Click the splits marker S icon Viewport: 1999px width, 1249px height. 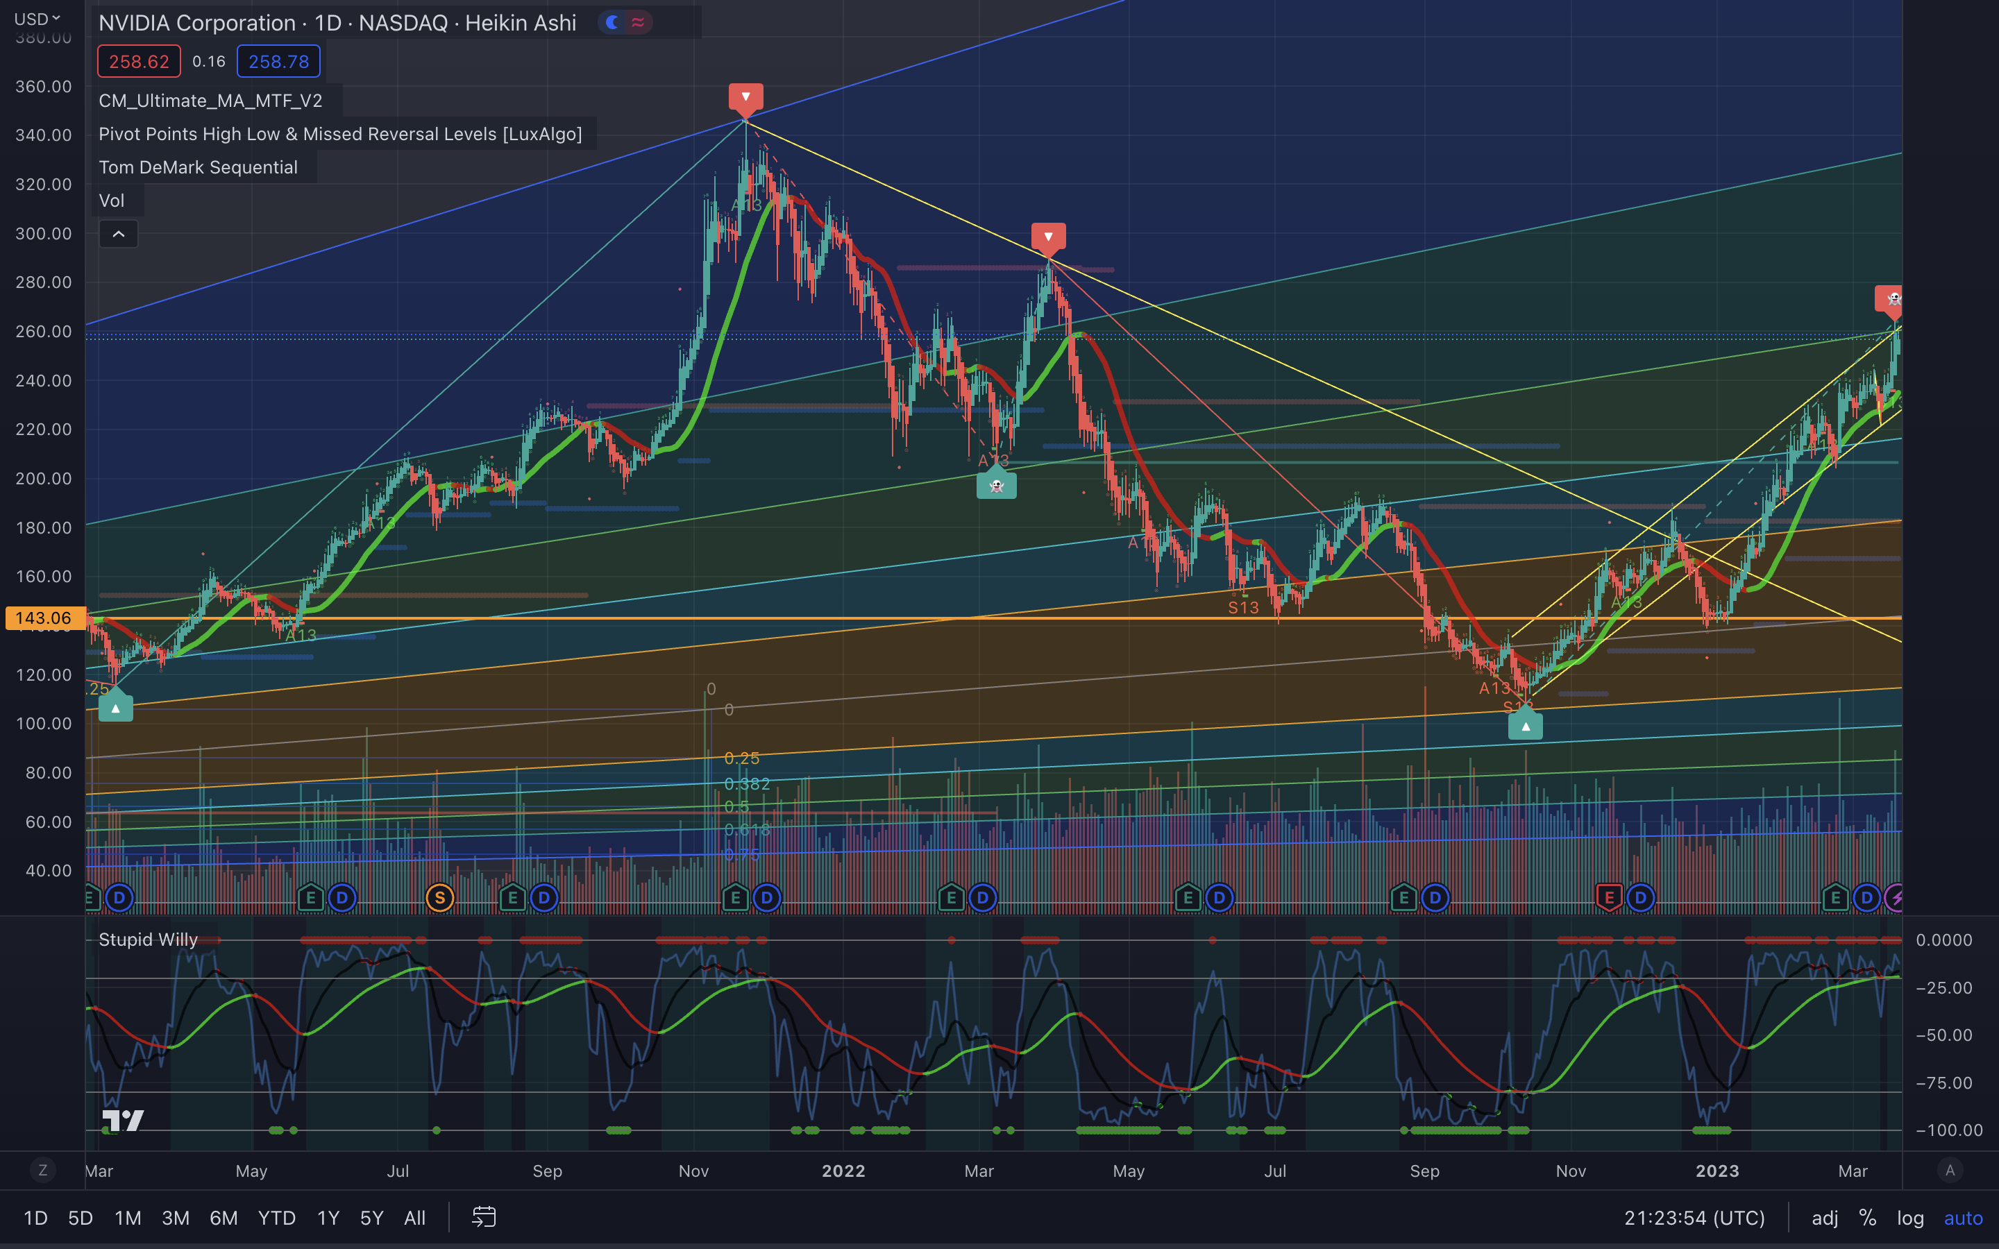coord(439,898)
